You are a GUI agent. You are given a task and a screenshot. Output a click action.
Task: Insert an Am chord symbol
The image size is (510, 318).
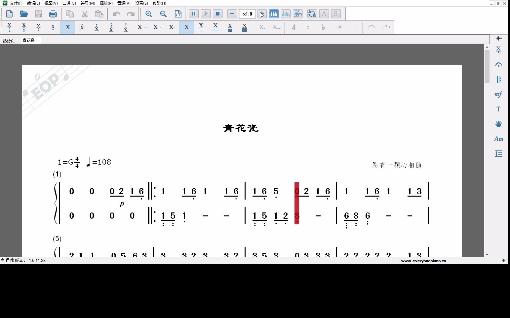pos(499,139)
